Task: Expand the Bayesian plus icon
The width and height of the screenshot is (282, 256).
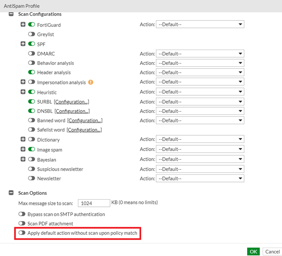Action: [x=23, y=159]
